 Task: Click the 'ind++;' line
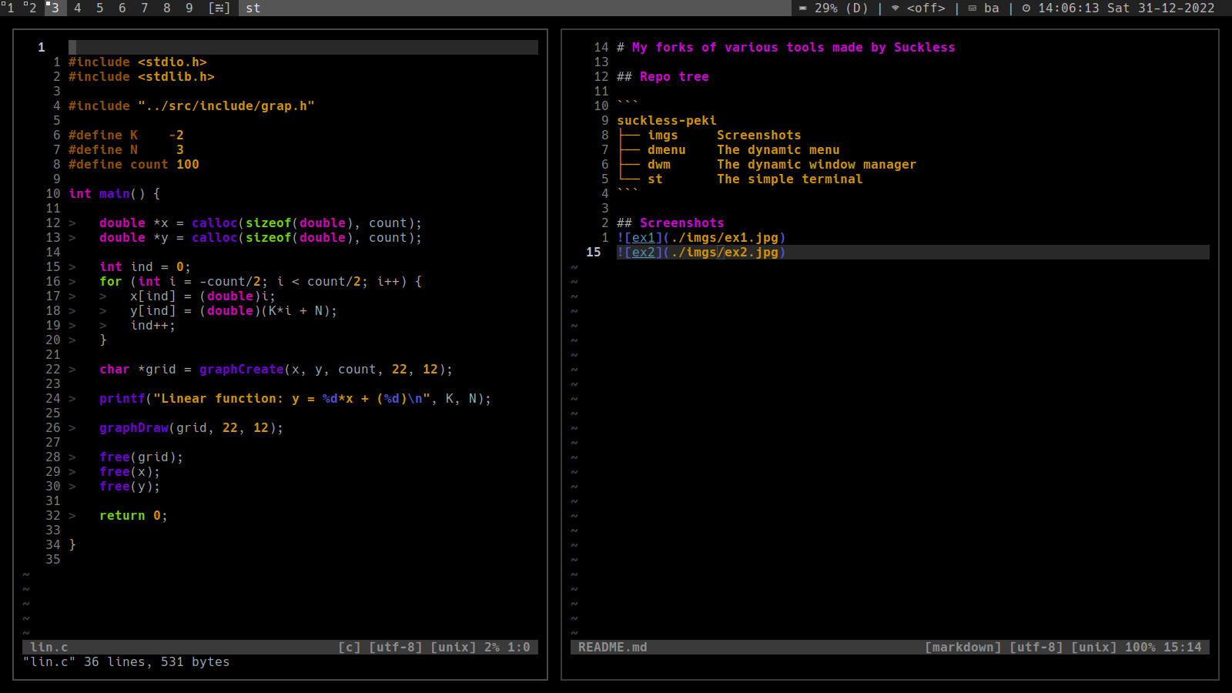point(153,326)
